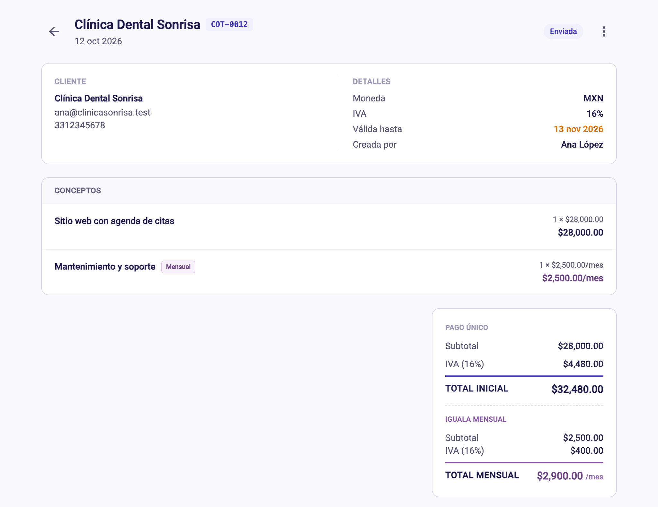Click the client email ana@clinicasonrisa.test

(102, 112)
